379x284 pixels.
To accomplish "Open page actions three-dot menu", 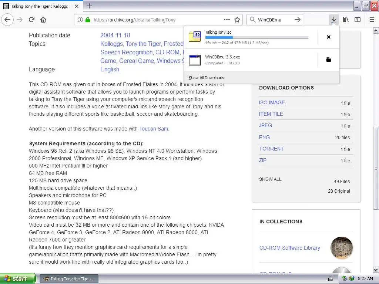I will click(227, 20).
